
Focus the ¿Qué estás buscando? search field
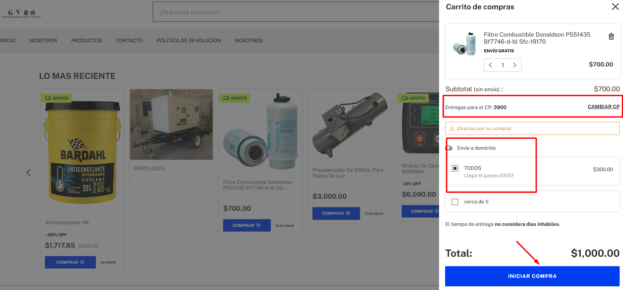tap(295, 12)
